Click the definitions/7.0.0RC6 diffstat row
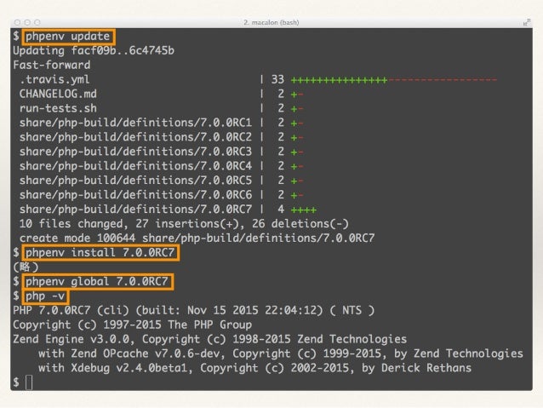Image resolution: width=543 pixels, height=408 pixels. click(162, 195)
